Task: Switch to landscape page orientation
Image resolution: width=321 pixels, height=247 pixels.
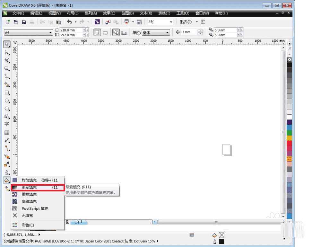Action: coord(105,32)
